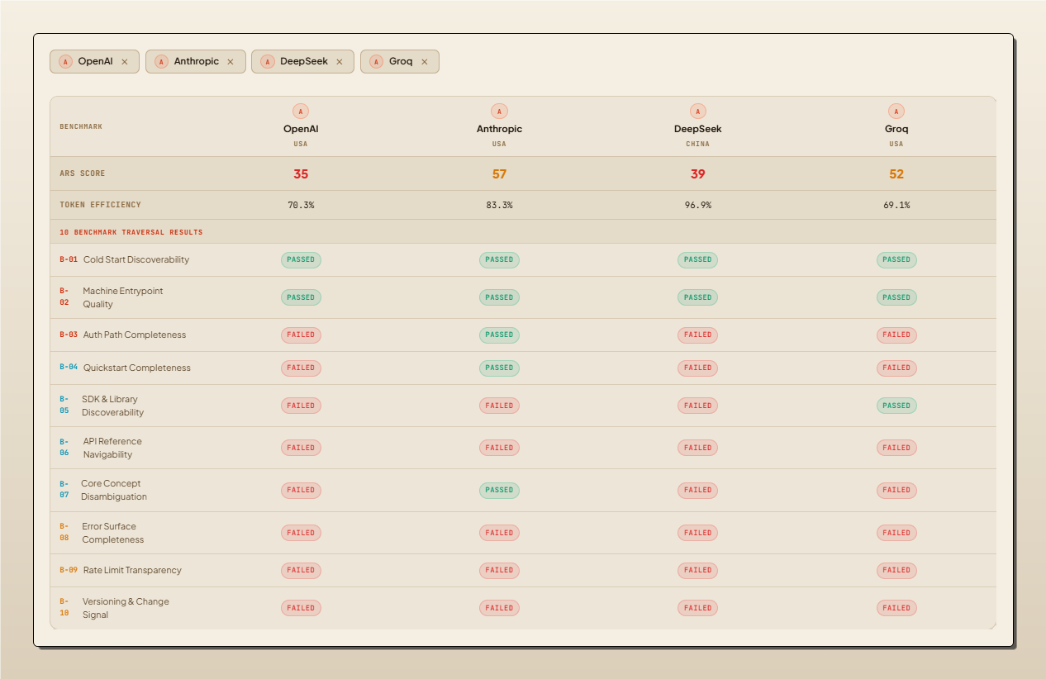Click Anthropic's PASSED badge for Quickstart Completeness
This screenshot has height=679, width=1046.
pos(499,368)
